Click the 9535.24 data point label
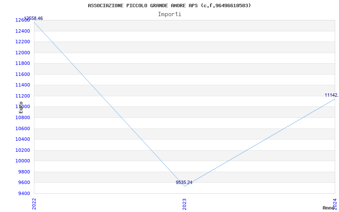The image size is (339, 212). click(184, 182)
